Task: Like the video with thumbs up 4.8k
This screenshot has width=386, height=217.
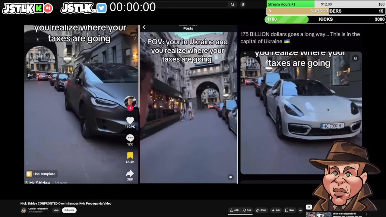Action: 234,210
